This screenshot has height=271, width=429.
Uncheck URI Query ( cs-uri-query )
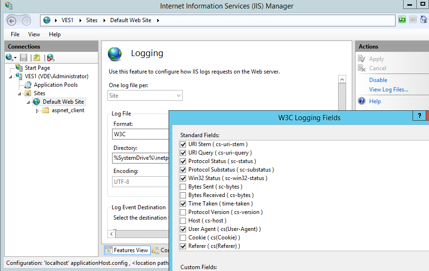(x=183, y=153)
